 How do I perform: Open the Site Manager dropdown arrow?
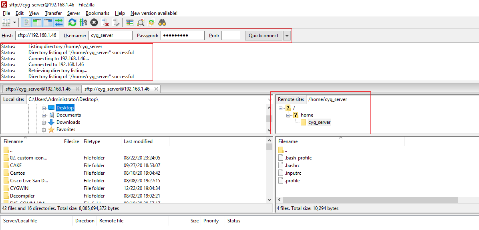tap(14, 22)
